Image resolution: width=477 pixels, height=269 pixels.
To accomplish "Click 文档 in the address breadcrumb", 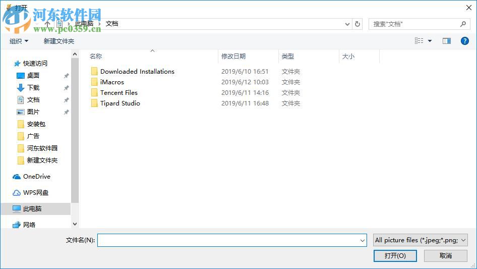I will [x=111, y=24].
